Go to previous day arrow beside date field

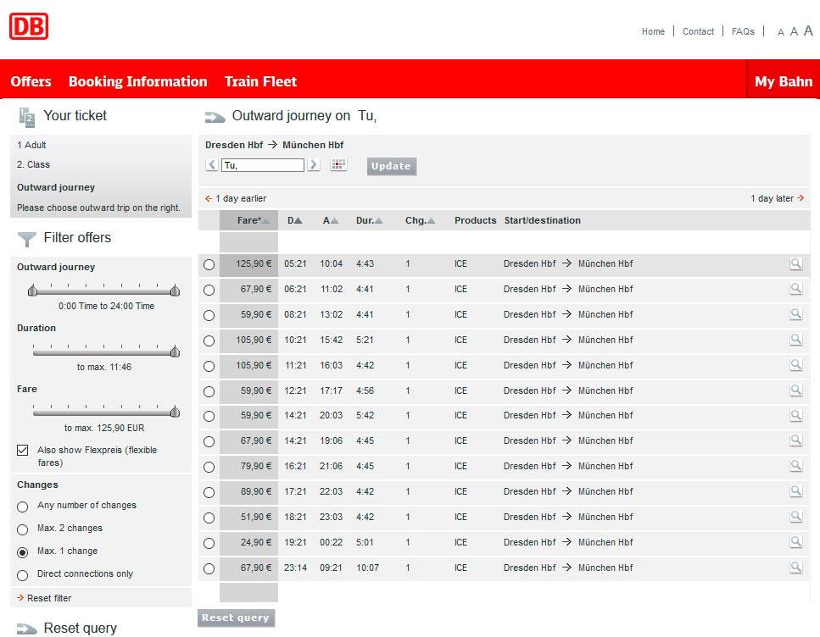click(212, 165)
